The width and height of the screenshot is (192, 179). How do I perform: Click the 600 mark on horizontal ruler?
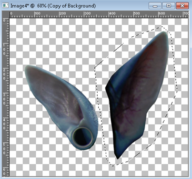coord(162,13)
